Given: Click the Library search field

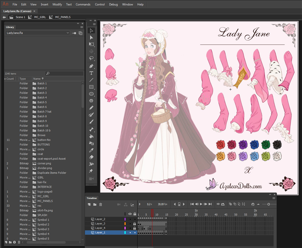Looking at the screenshot, I should [x=65, y=73].
